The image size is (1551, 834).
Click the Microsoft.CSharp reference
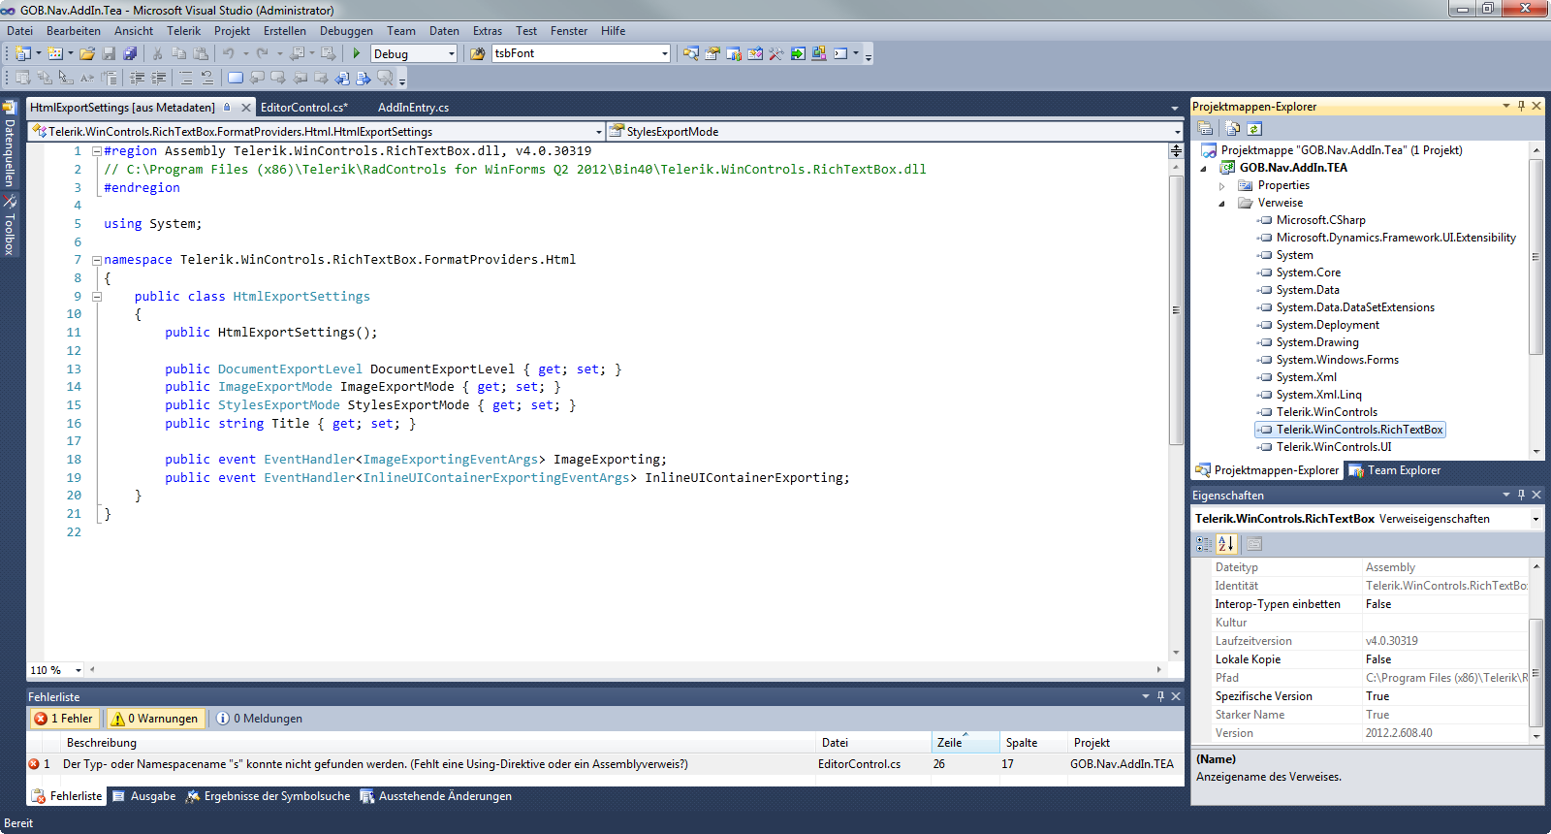1320,220
